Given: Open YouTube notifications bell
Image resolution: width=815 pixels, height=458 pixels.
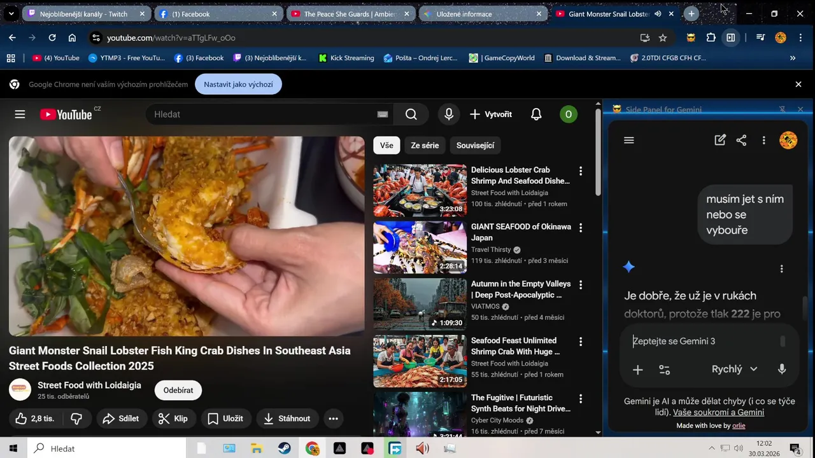Looking at the screenshot, I should click(x=536, y=114).
